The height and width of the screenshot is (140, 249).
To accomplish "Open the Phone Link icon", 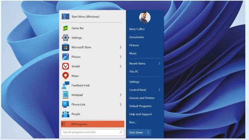I will pos(65,104).
